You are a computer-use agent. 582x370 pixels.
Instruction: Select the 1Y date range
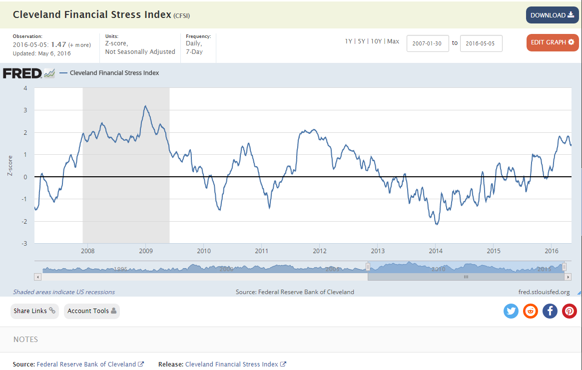click(x=348, y=41)
